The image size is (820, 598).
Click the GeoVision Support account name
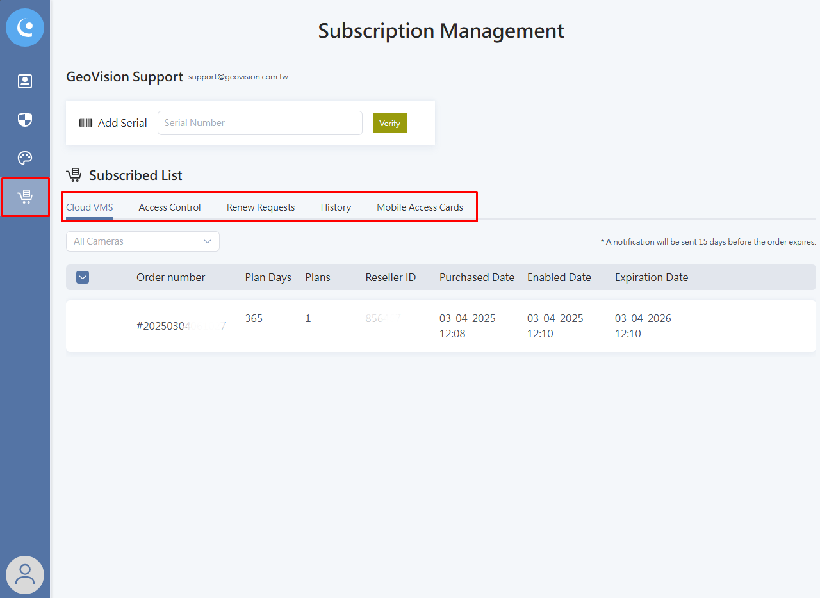coord(124,77)
